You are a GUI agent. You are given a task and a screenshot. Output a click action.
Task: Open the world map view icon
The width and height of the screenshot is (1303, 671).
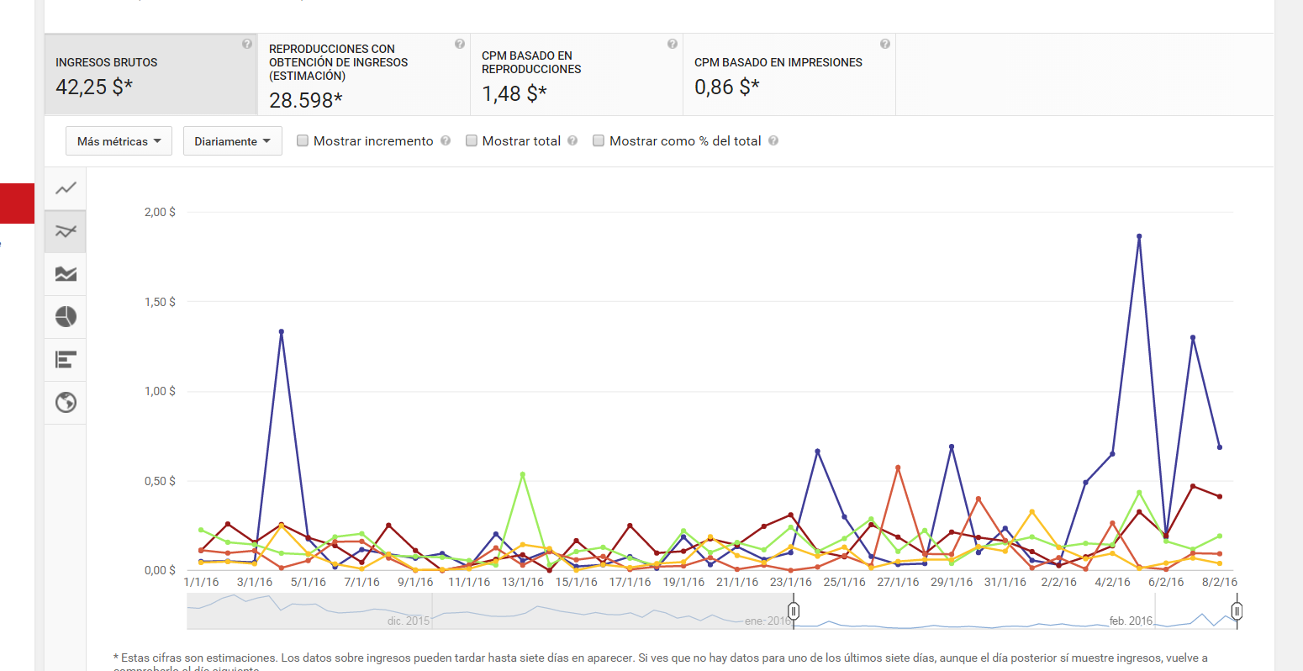(66, 403)
